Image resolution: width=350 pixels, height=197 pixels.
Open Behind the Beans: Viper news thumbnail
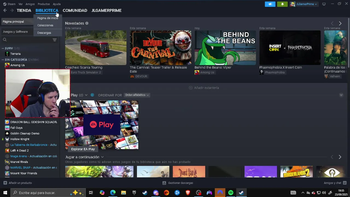click(225, 48)
